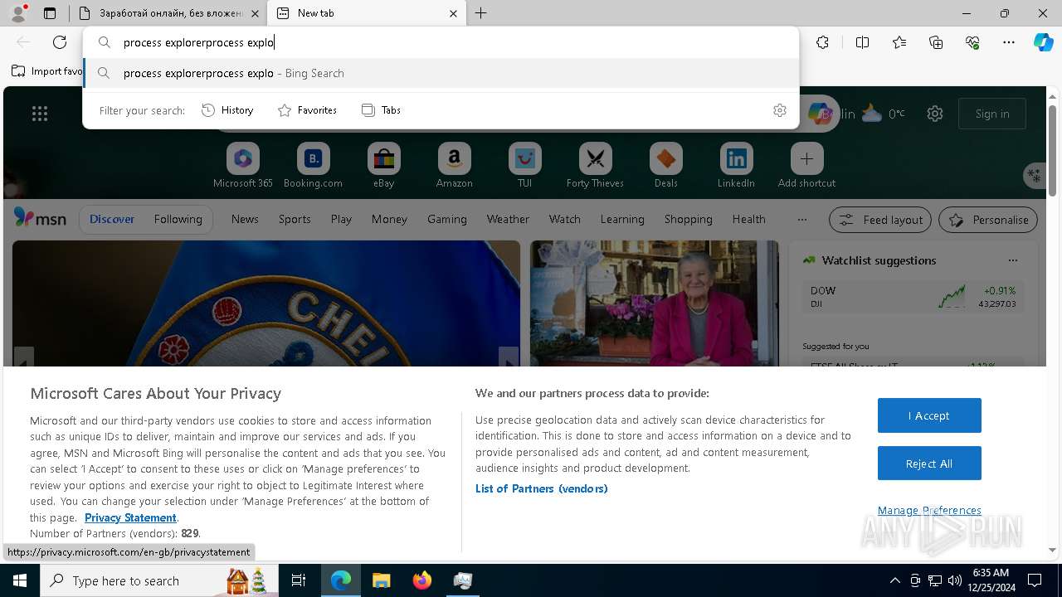This screenshot has width=1062, height=597.
Task: Select Bing Search suggestion row
Action: (x=441, y=73)
